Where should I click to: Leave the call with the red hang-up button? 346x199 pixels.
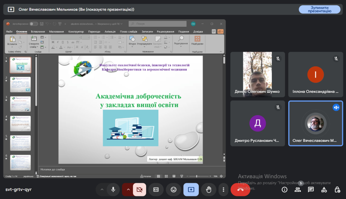pyautogui.click(x=240, y=189)
